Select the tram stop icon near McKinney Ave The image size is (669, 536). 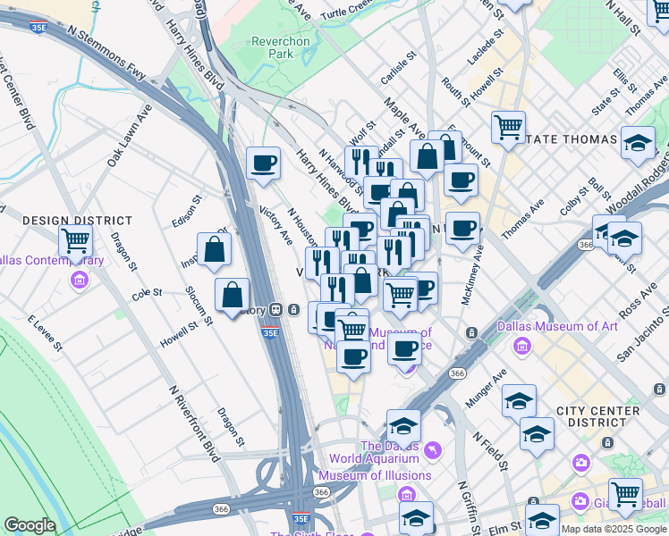tap(471, 332)
